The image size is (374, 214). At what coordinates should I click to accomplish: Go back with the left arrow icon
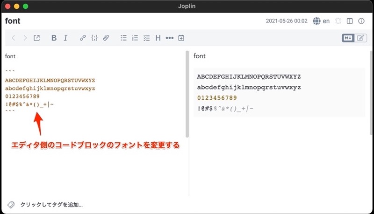(14, 38)
